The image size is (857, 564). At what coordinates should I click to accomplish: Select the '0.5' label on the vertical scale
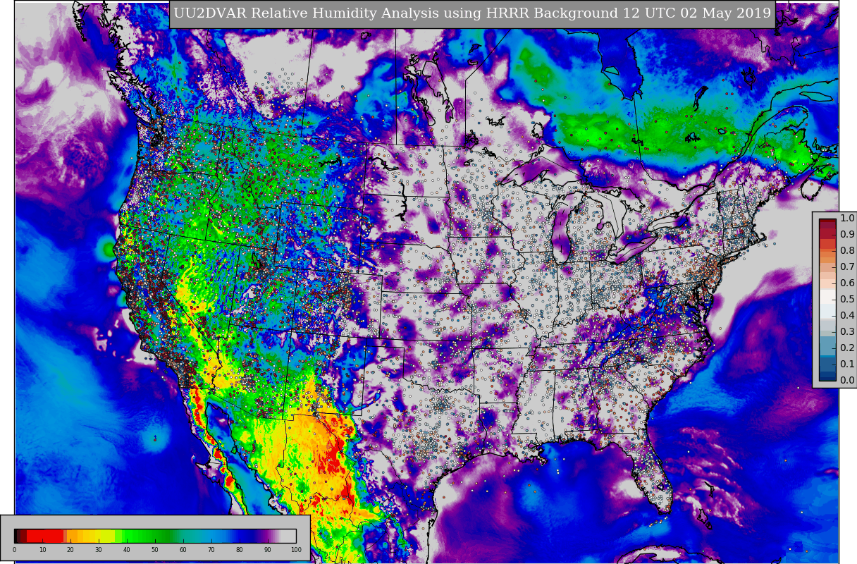(x=847, y=300)
